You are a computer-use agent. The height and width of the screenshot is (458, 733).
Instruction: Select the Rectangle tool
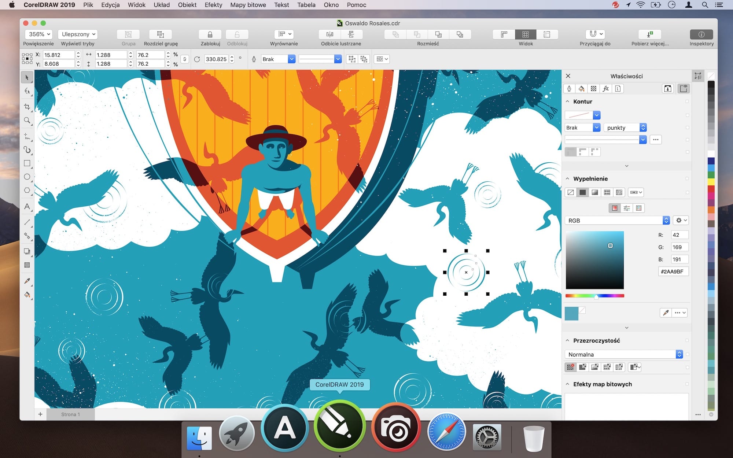pos(27,163)
